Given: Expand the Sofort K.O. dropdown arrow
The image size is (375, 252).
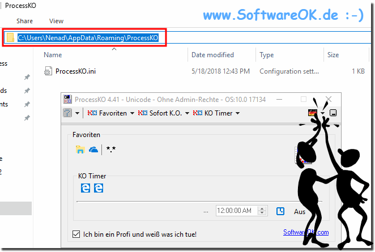Looking at the screenshot, I should (187, 113).
